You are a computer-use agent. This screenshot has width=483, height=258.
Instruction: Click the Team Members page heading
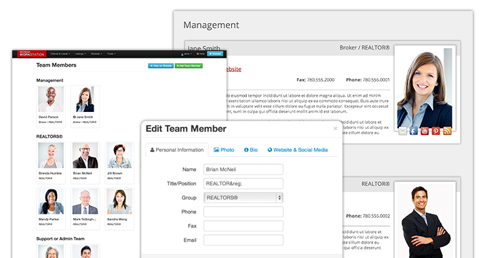[56, 65]
